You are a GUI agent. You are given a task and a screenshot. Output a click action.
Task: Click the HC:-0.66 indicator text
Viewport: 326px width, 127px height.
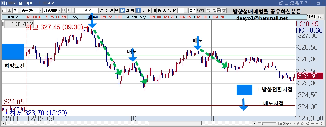(x=309, y=30)
